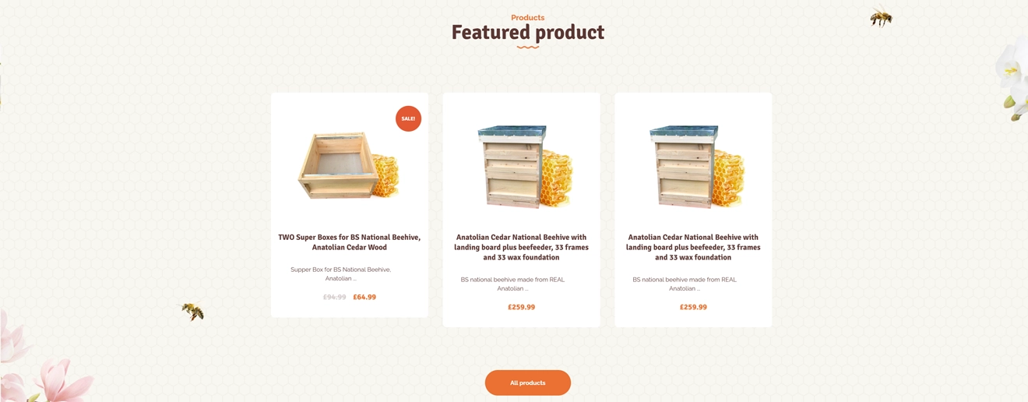Image resolution: width=1028 pixels, height=402 pixels.
Task: Click the crossed-out £94.99 price
Action: coord(335,297)
